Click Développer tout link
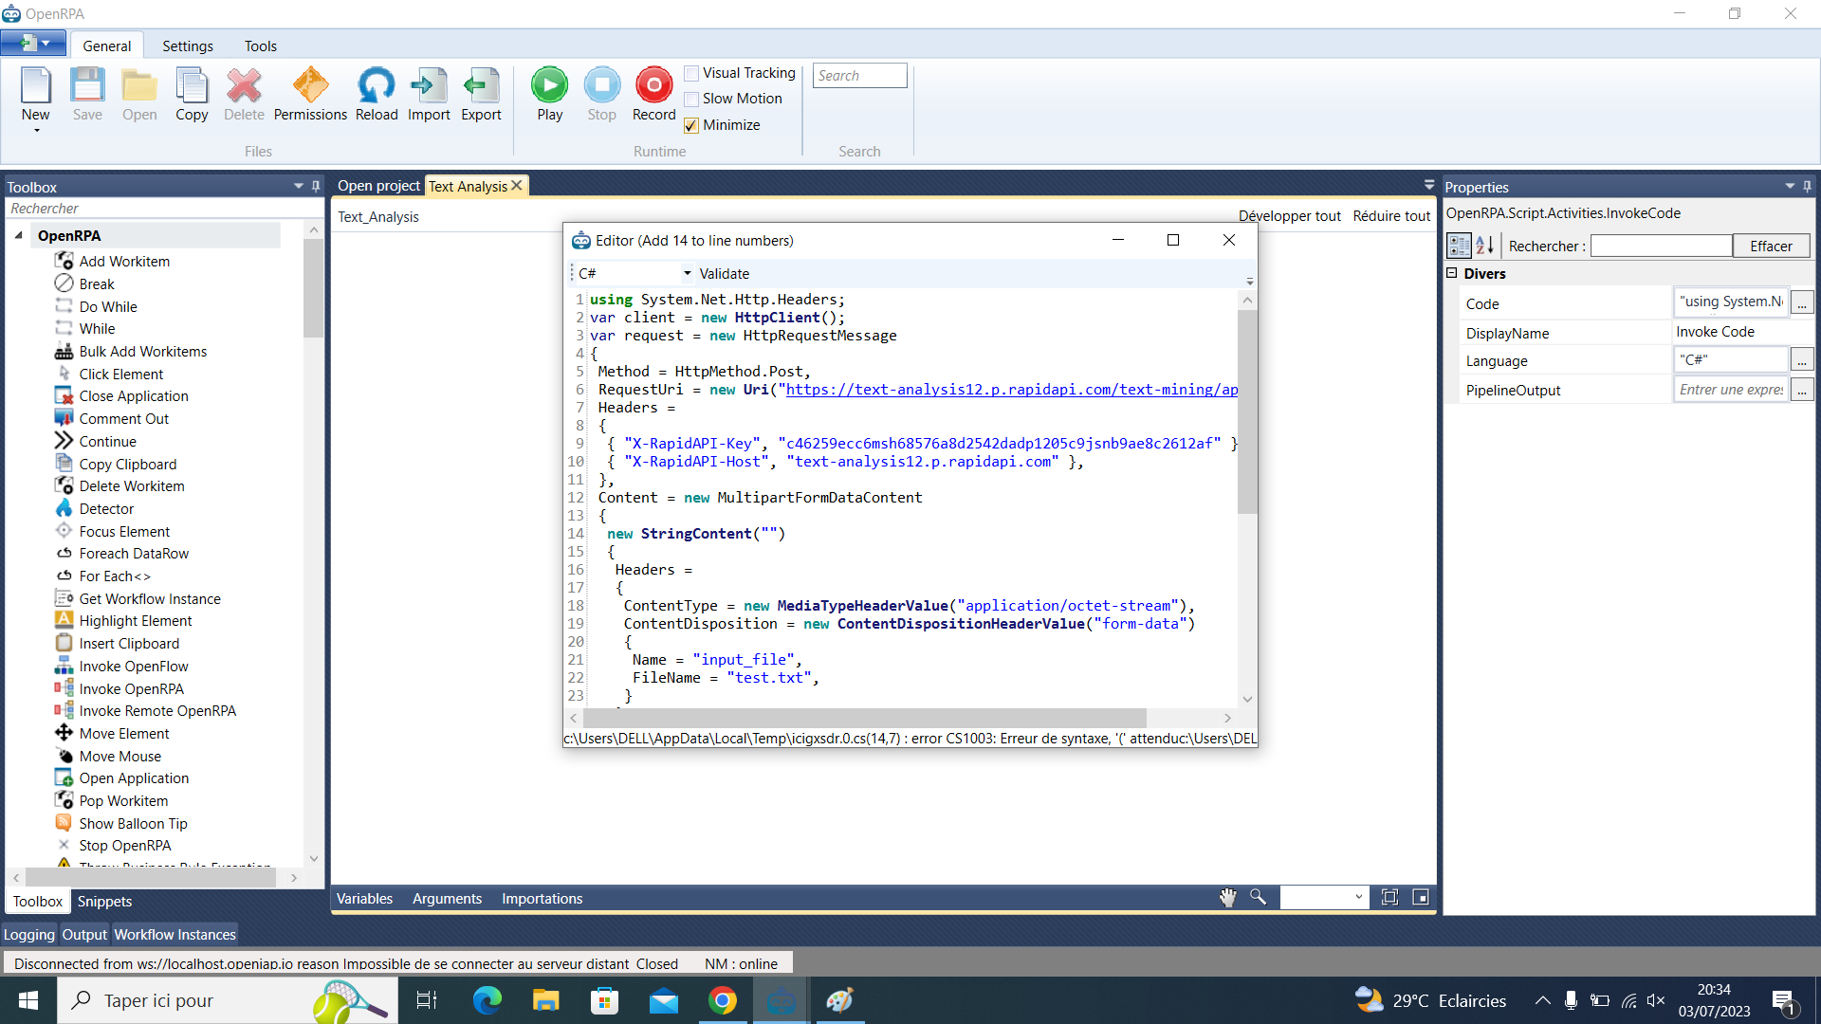Screen dimensions: 1821x1024 coord(1289,216)
